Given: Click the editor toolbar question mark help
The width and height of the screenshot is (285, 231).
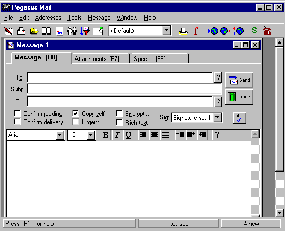Looking at the screenshot, I should click(217, 135).
